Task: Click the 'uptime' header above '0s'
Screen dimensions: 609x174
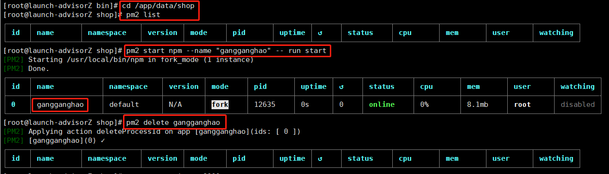Action: [x=314, y=87]
